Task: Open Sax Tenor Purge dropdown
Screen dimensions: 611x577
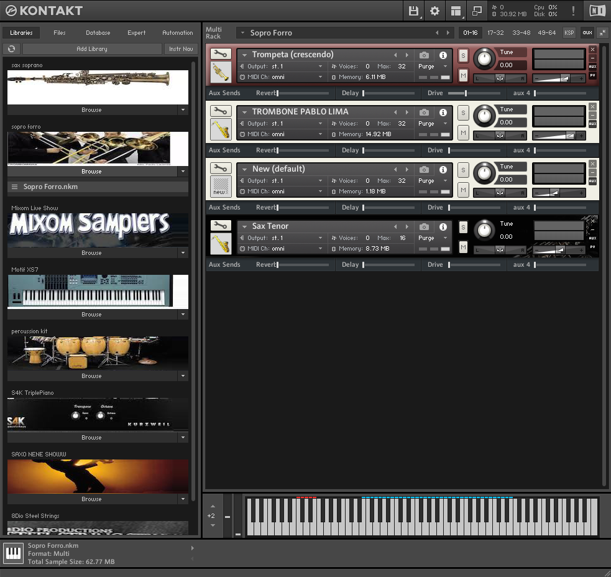Action: [x=433, y=238]
